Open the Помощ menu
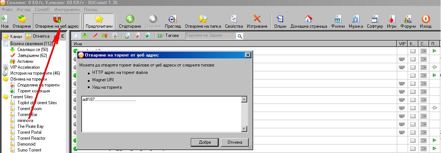441x153 pixels. (x=90, y=10)
